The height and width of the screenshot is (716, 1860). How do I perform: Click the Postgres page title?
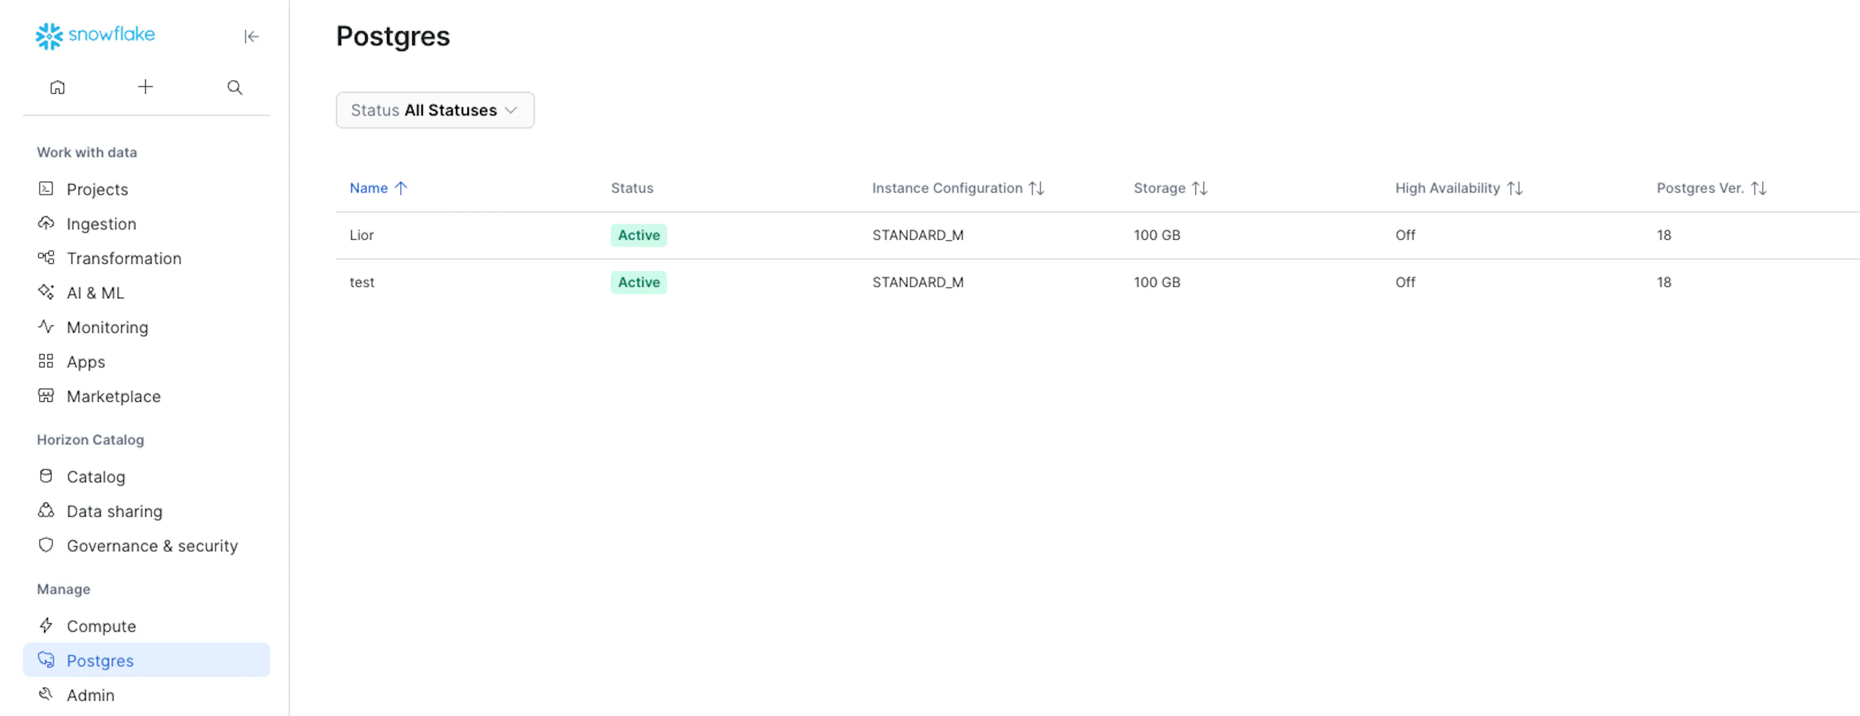393,36
